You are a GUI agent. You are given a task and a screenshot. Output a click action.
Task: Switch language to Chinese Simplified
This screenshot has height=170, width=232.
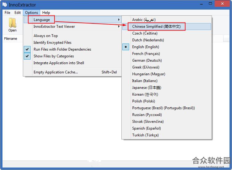point(167,27)
